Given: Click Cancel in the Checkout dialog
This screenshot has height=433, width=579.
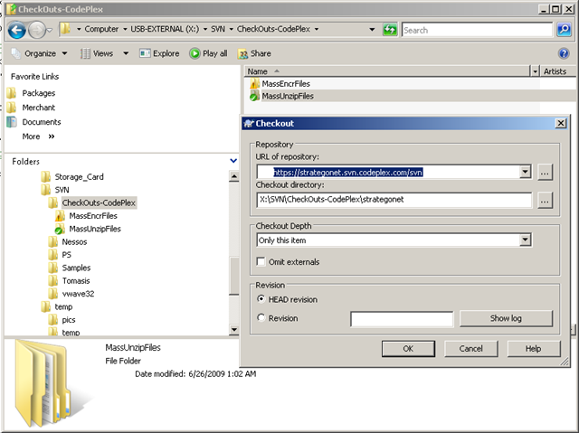Looking at the screenshot, I should click(x=470, y=349).
